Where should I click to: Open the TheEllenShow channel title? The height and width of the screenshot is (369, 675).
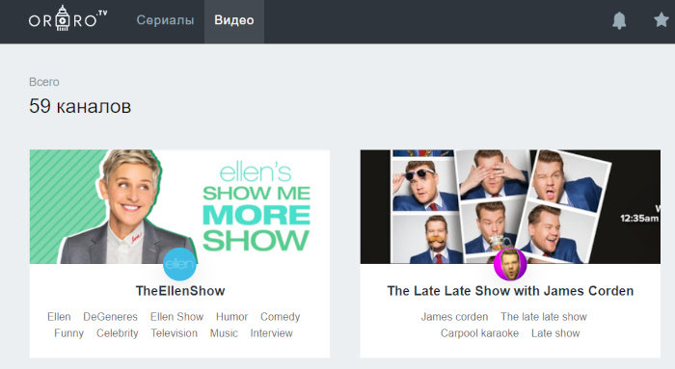pyautogui.click(x=180, y=291)
